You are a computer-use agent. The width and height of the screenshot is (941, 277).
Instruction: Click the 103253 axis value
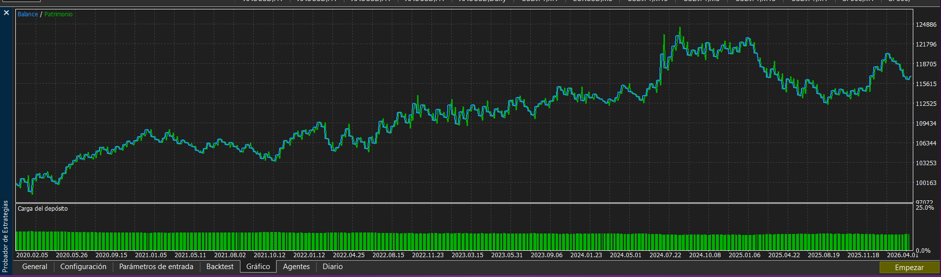[x=926, y=163]
